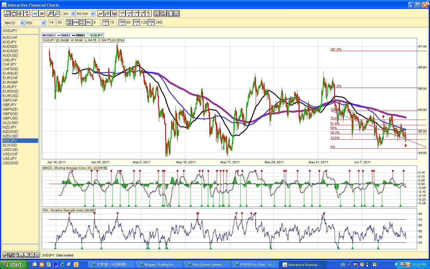This screenshot has height=269, width=430.
Task: Click the SGDJPY symbol input field
Action: click(20, 31)
